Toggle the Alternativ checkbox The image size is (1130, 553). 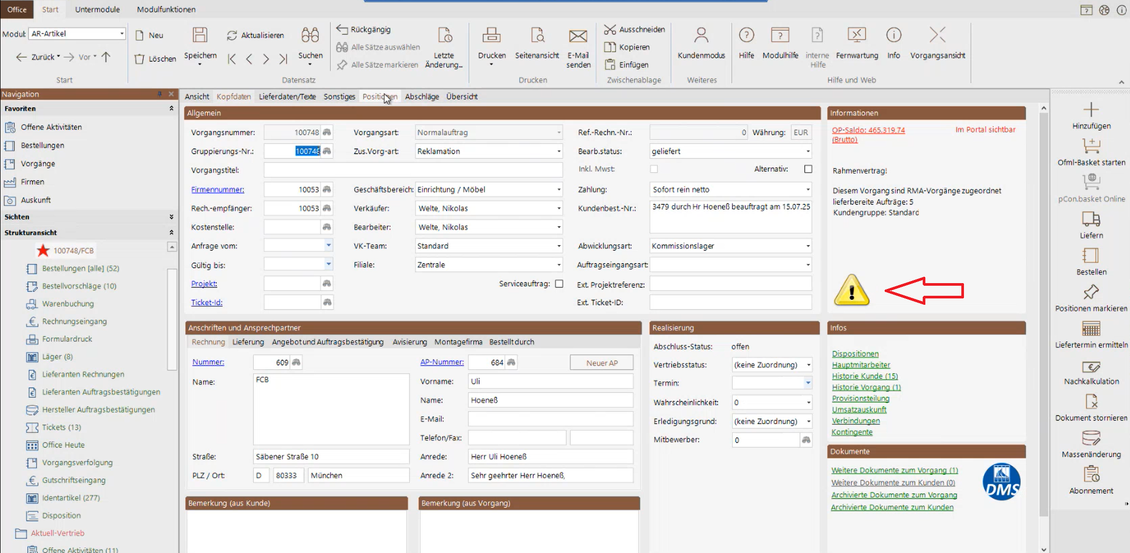808,169
